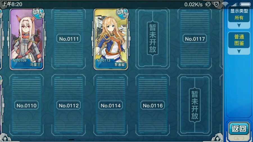This screenshot has height=142, width=253.
Task: Tap the upper 暂未开放 placeholder card
Action: coord(153,39)
